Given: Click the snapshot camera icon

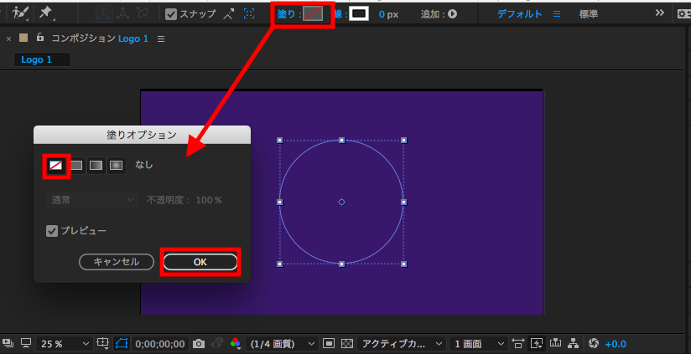Looking at the screenshot, I should click(200, 343).
